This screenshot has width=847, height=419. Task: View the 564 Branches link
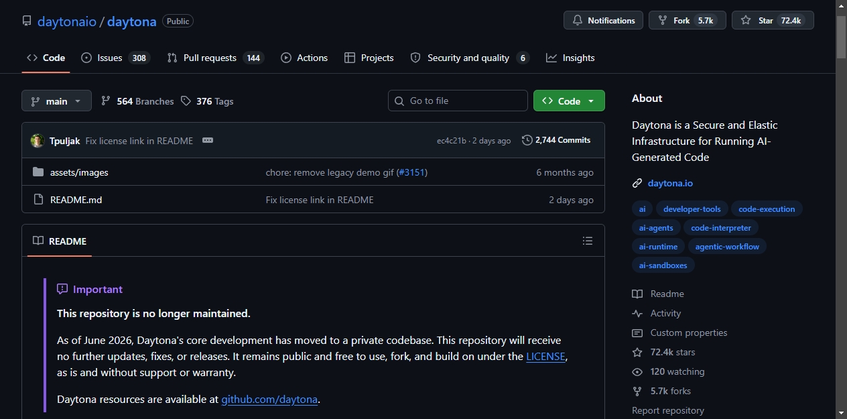pos(137,101)
